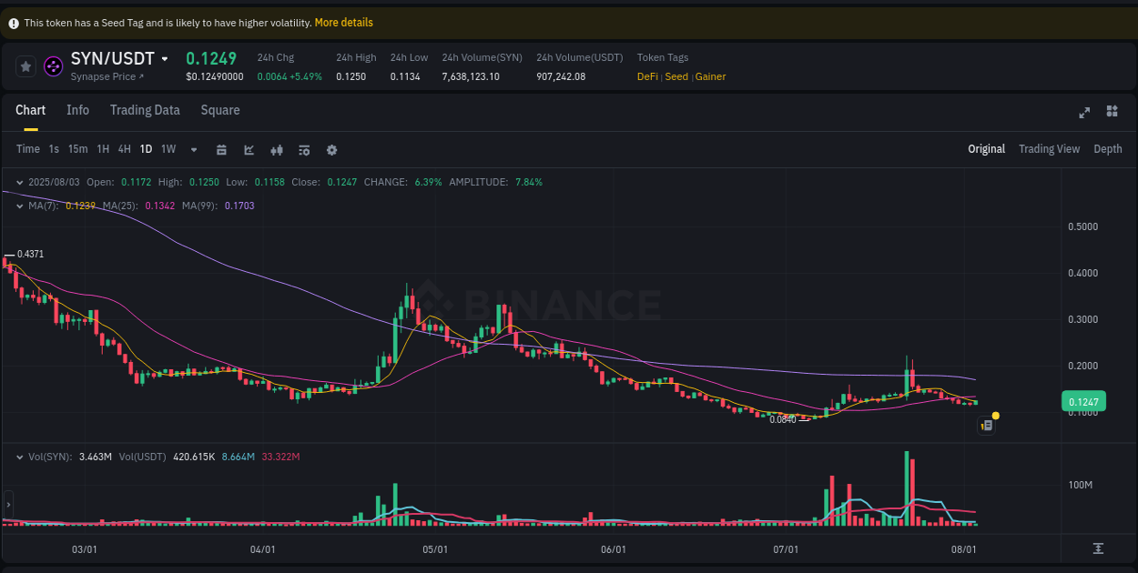Collapse the MA indicator row
The width and height of the screenshot is (1138, 573).
tap(20, 206)
